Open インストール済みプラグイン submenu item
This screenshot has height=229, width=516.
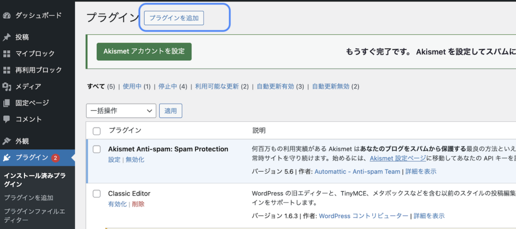pos(35,180)
